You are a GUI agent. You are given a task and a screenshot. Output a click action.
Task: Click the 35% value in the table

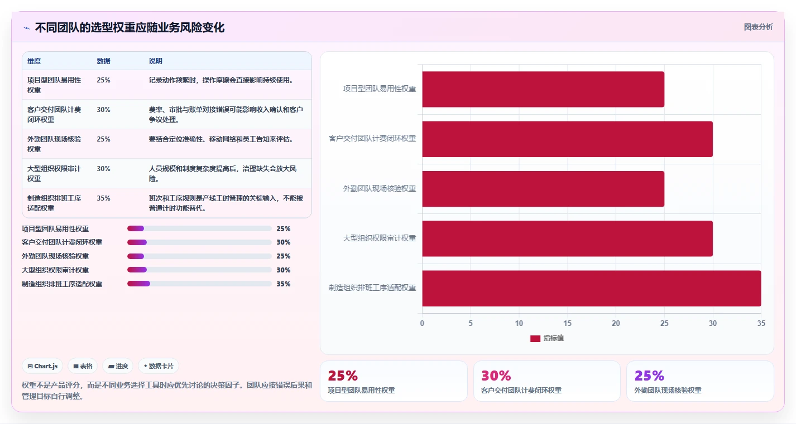[103, 198]
